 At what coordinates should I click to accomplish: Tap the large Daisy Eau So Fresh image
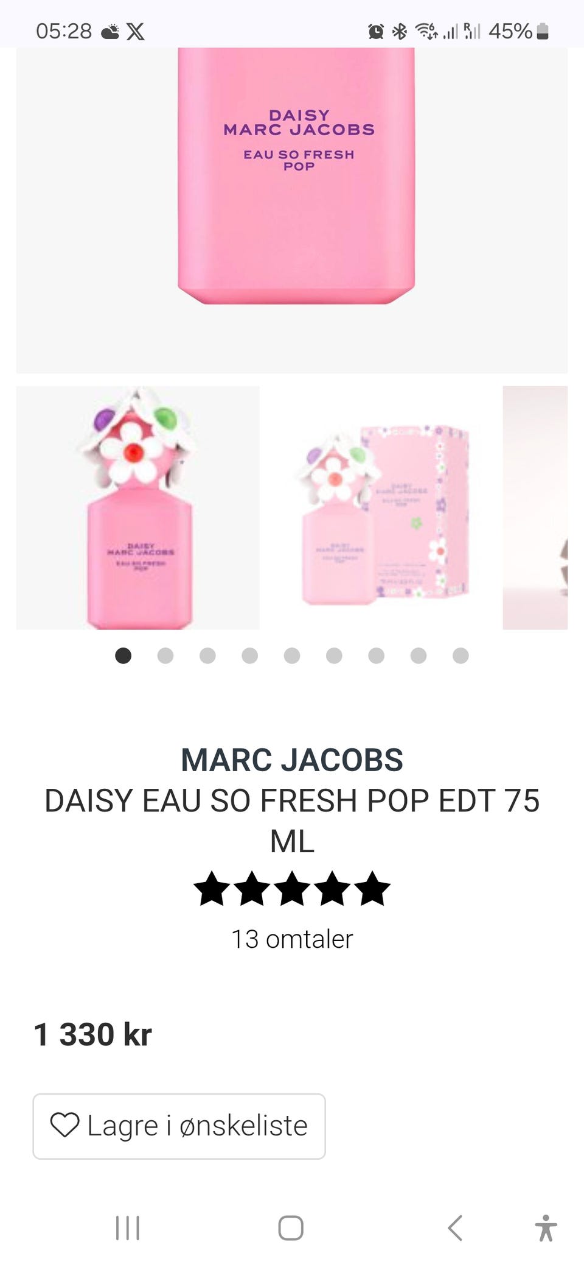tap(292, 210)
